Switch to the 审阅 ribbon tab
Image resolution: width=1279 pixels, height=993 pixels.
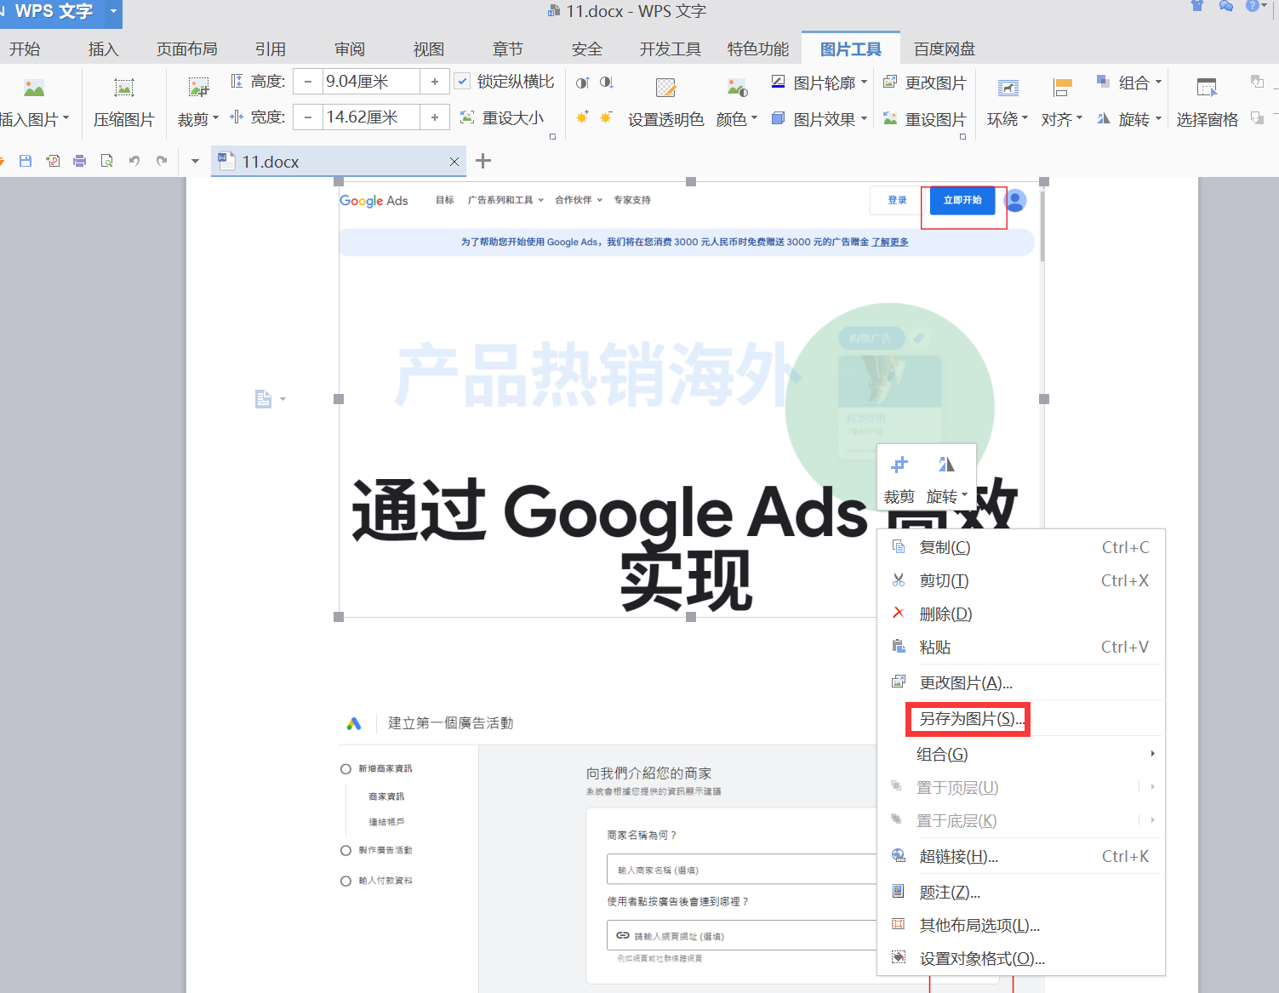[349, 49]
